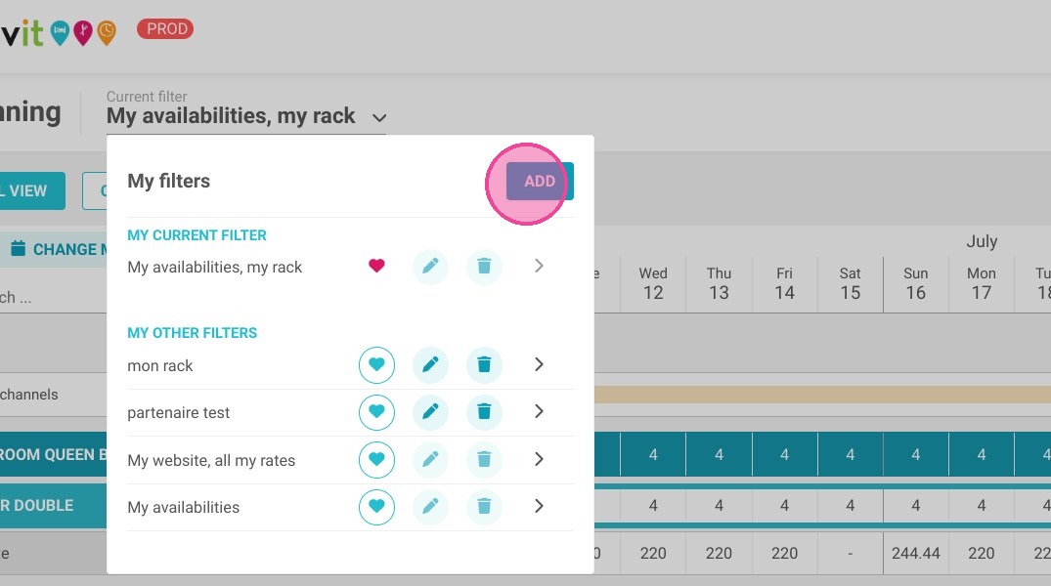
Task: Click the red PROD badge
Action: pyautogui.click(x=165, y=28)
